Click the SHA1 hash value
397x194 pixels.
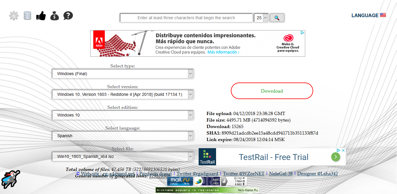click(270, 133)
